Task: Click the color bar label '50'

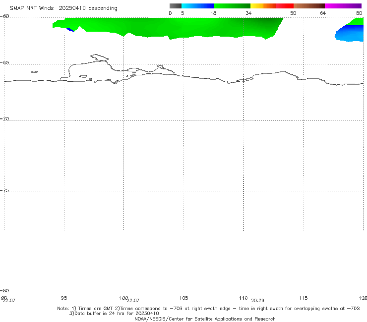Action: (293, 13)
